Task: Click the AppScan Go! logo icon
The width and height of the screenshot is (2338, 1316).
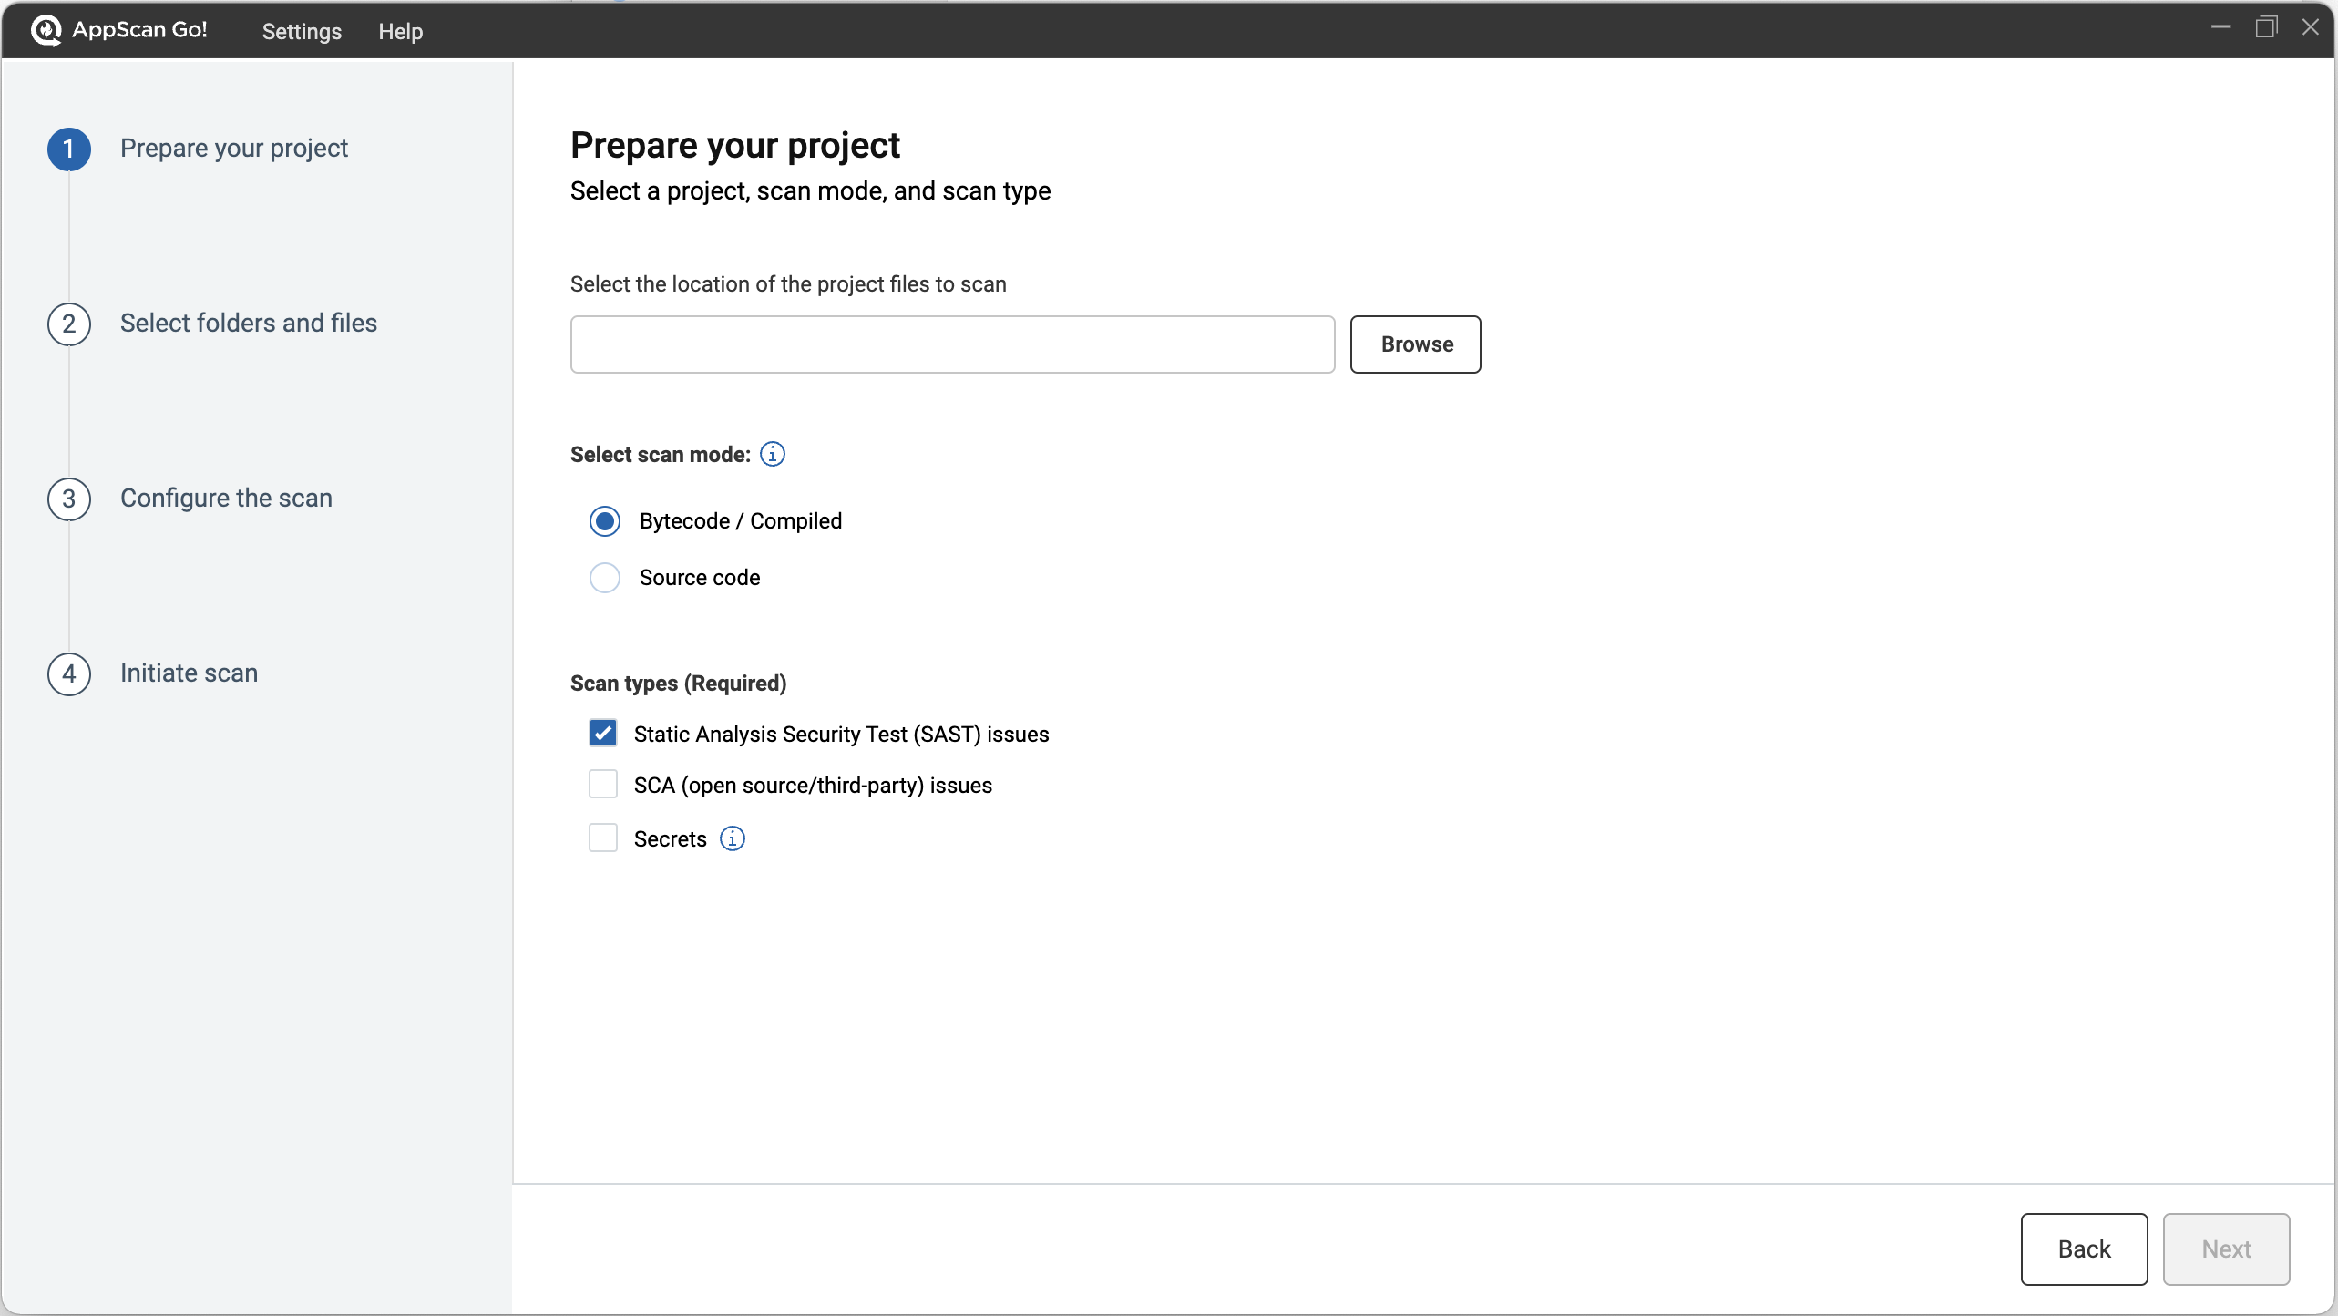Action: click(x=47, y=30)
